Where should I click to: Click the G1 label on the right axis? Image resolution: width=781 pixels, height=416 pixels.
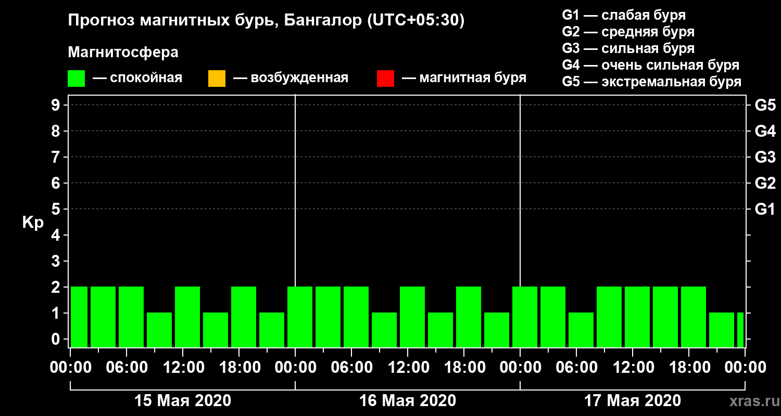[x=765, y=209]
